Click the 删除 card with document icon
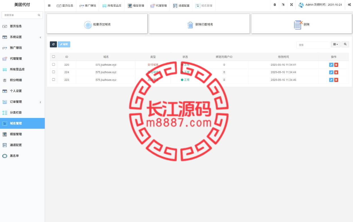Image resolution: width=353 pixels, height=222 pixels. click(302, 24)
